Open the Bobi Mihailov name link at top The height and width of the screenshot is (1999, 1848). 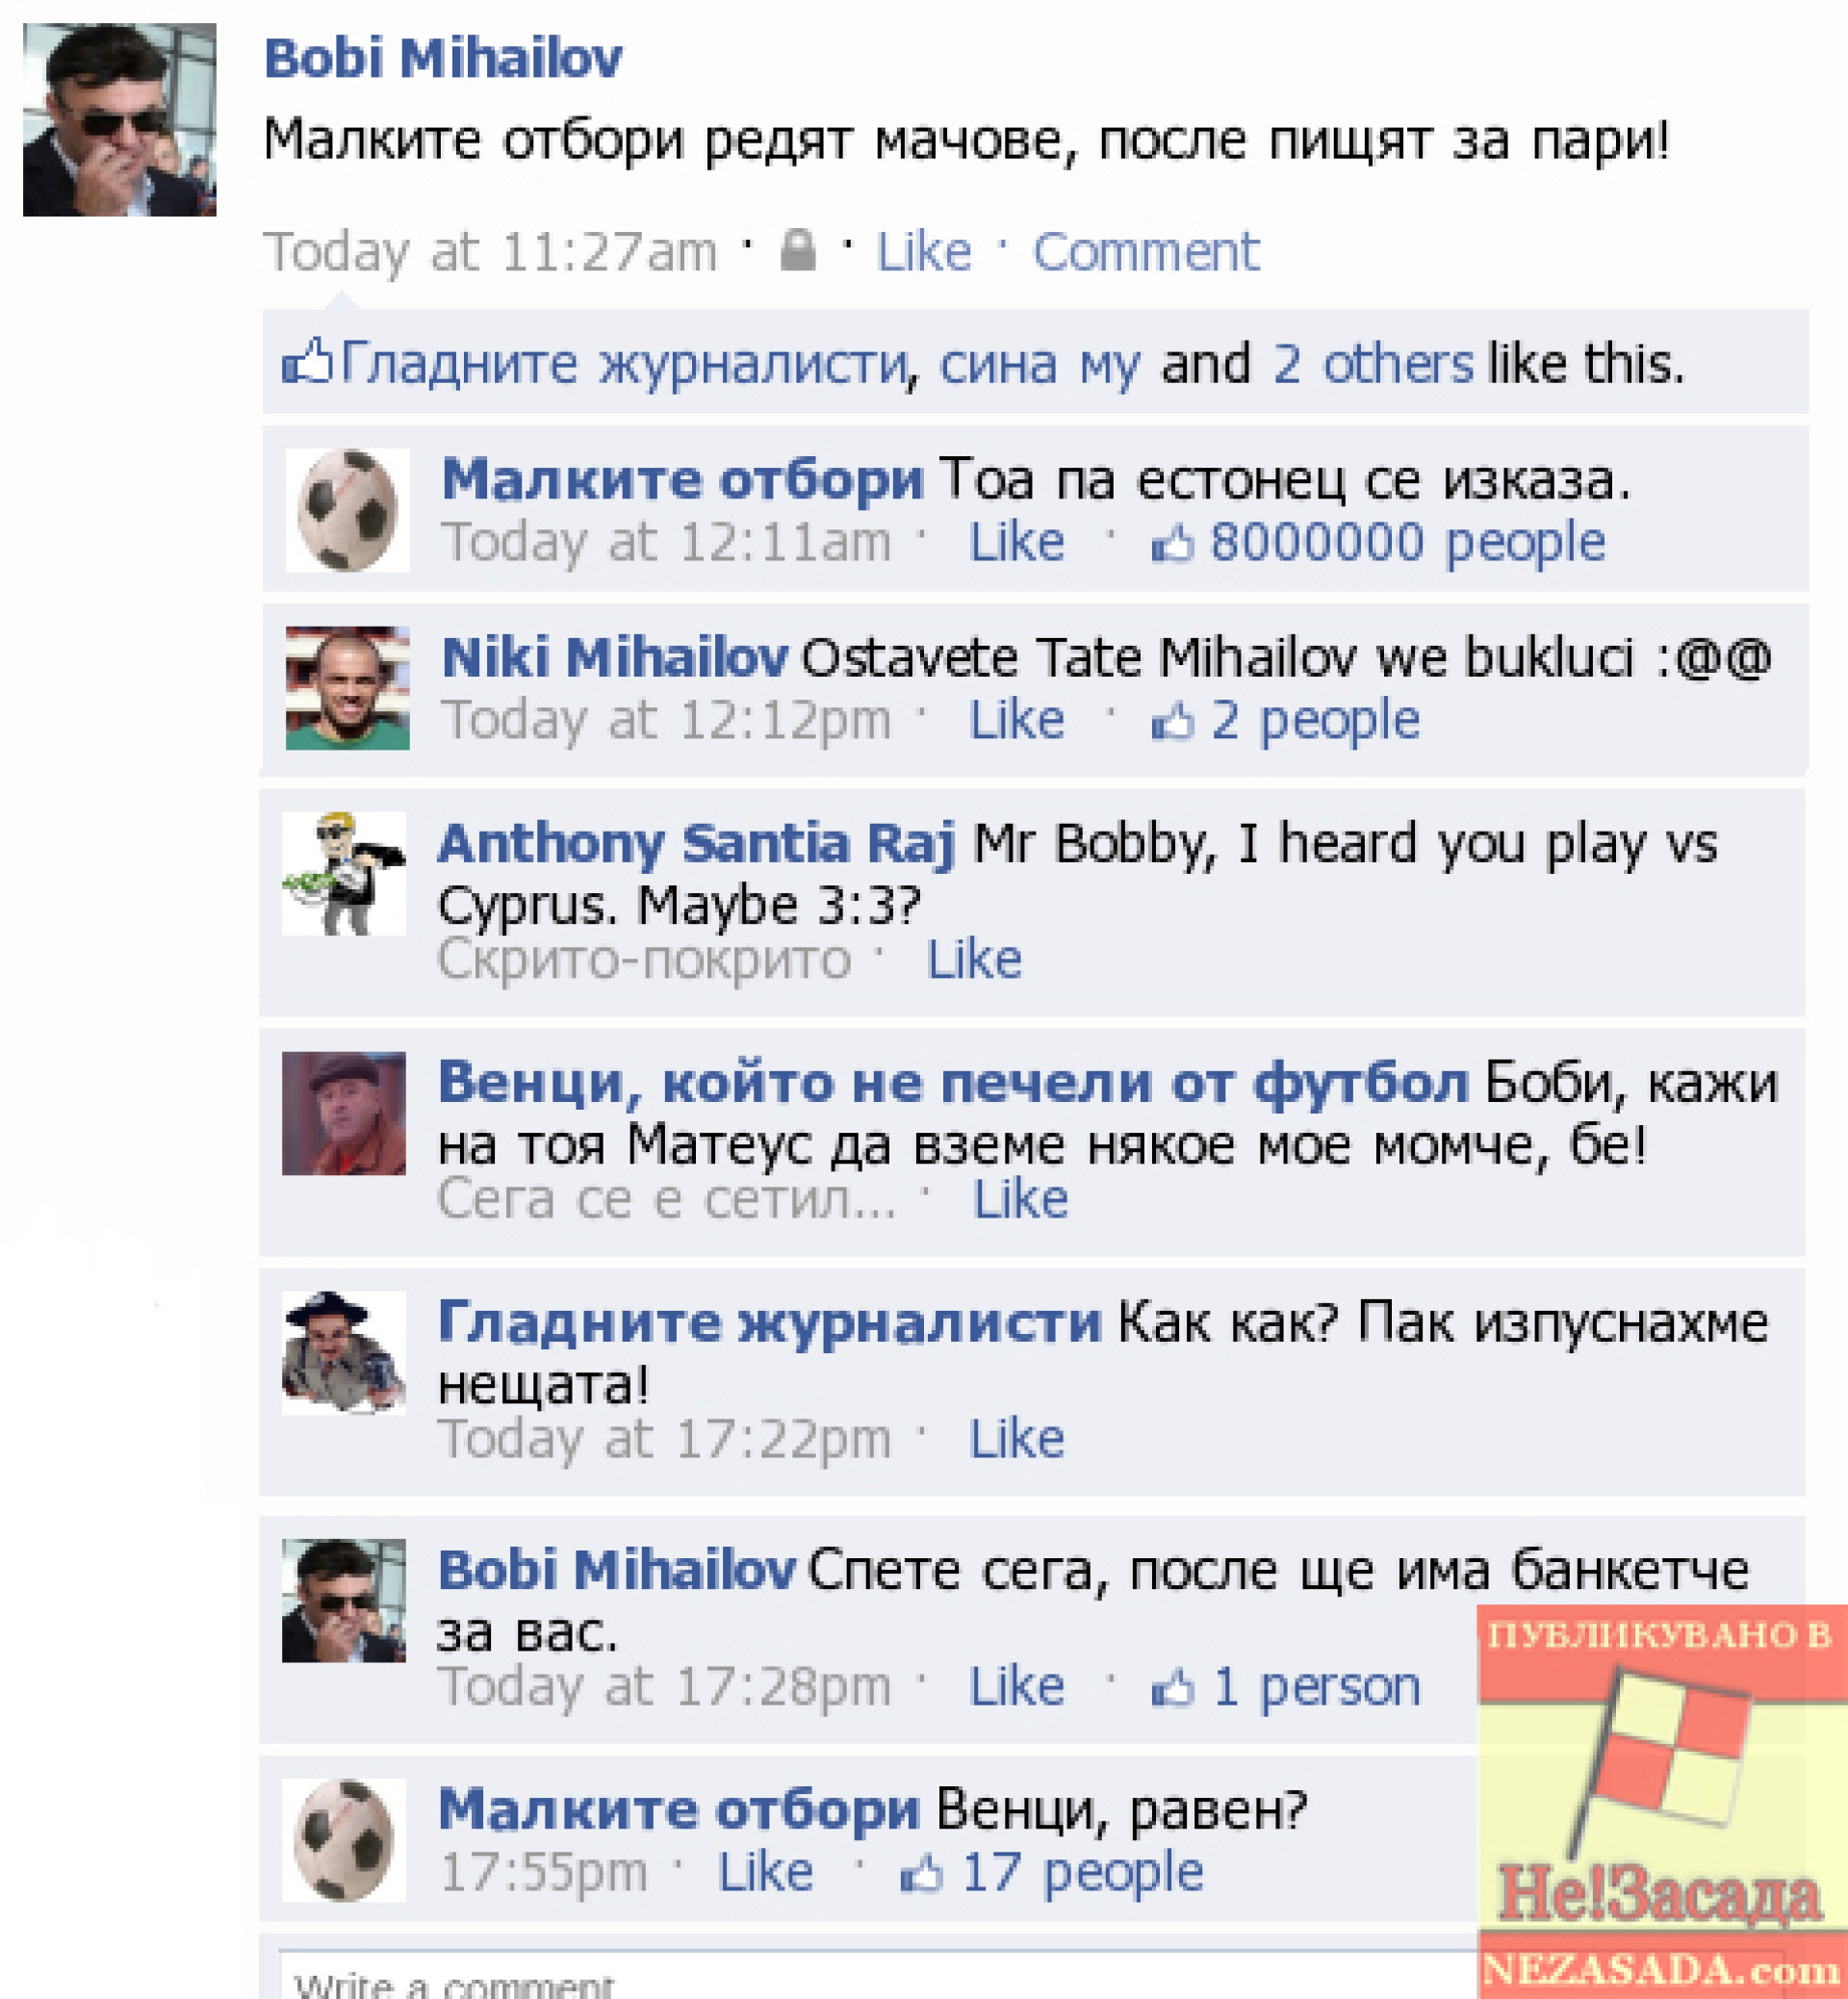[443, 57]
